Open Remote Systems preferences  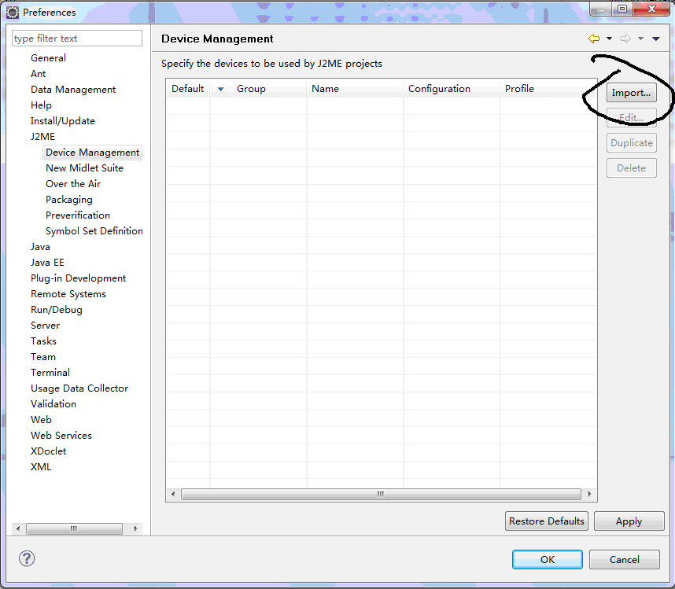pos(68,294)
